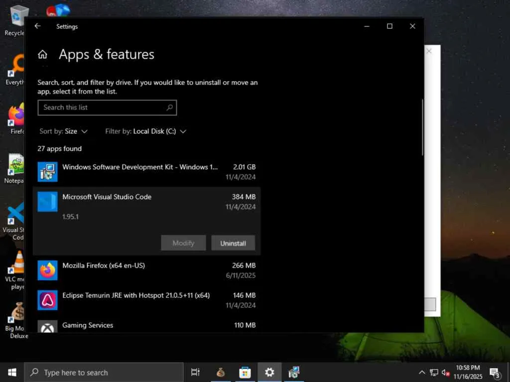The image size is (510, 382).
Task: Click the 2.01 GB size value
Action: [244, 167]
